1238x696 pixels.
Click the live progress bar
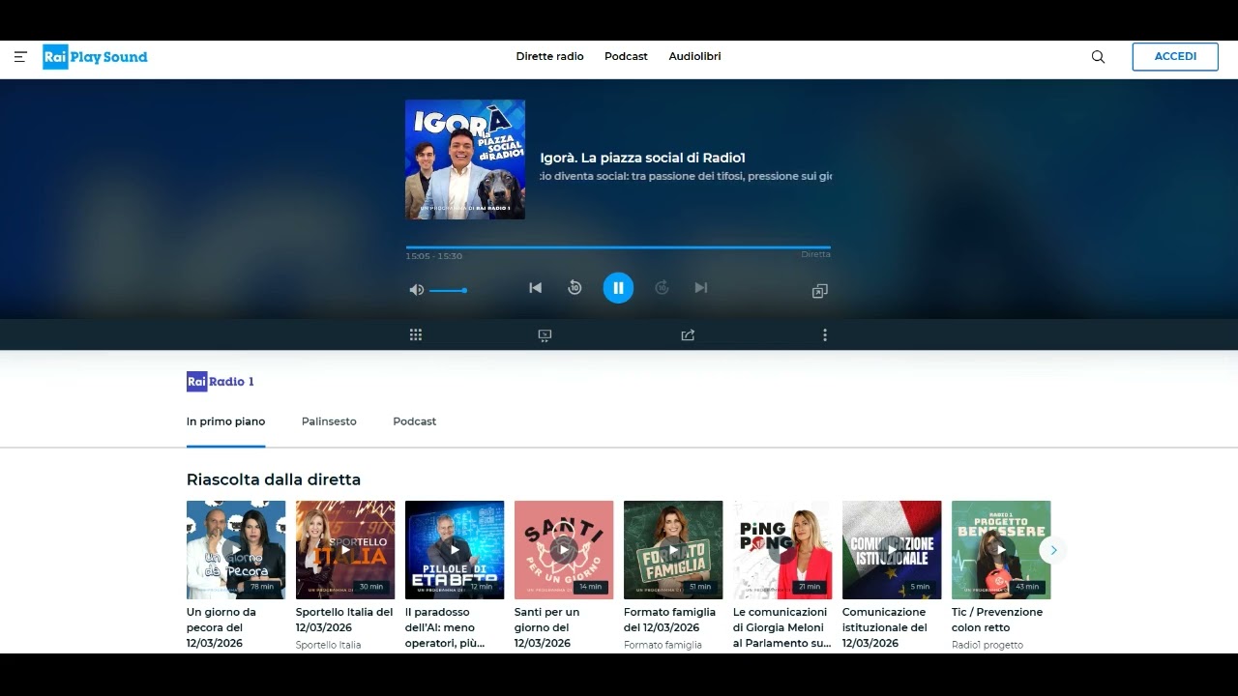click(618, 247)
